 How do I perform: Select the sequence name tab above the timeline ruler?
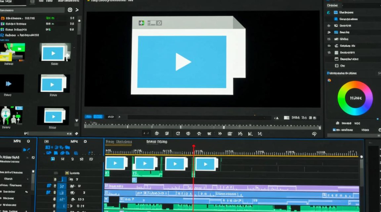[119, 141]
